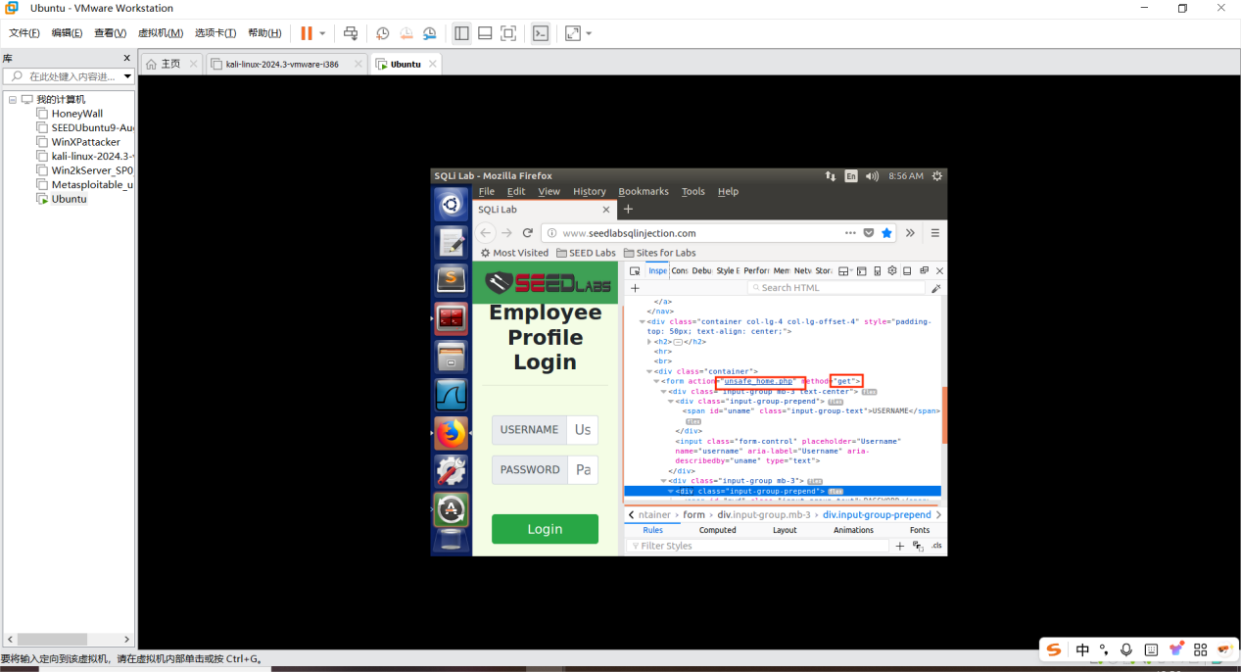Open the Files manager in the Ubuntu launcher

pos(452,356)
